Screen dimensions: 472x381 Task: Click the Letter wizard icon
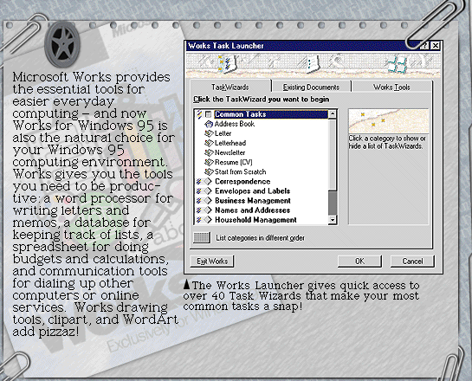pyautogui.click(x=209, y=133)
